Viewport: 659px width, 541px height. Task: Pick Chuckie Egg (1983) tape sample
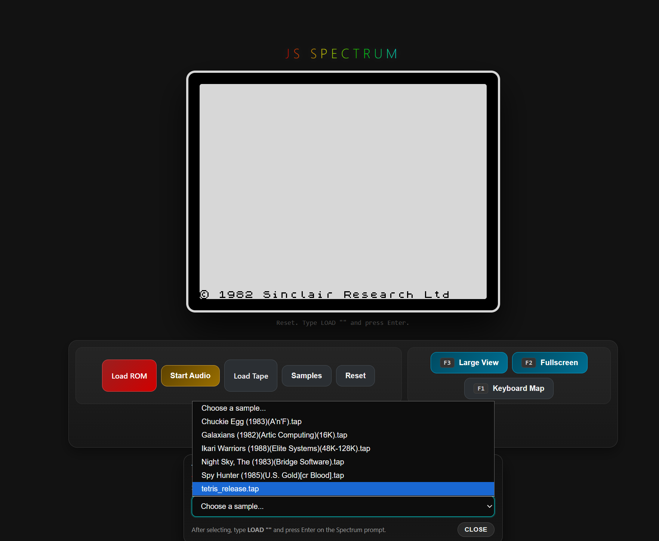pyautogui.click(x=343, y=422)
